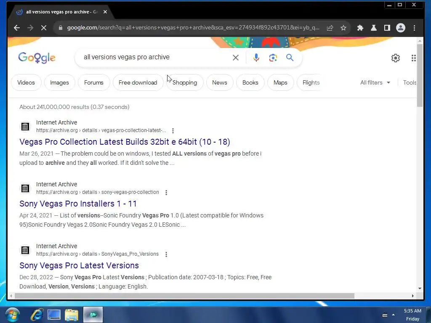Screen dimensions: 431x323
Task: View site security lock info
Action: (61, 28)
